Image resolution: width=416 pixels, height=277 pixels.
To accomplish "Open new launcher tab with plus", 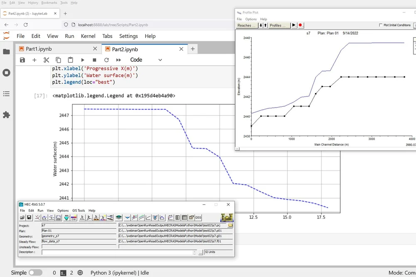I will coord(193,49).
